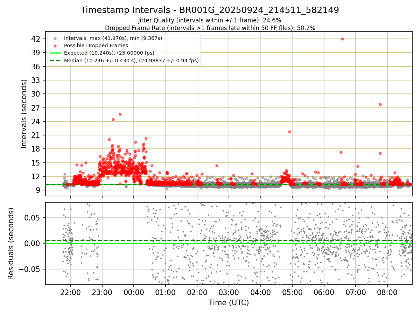
Task: Click the y-axis tick label '39'
Action: click(36, 52)
